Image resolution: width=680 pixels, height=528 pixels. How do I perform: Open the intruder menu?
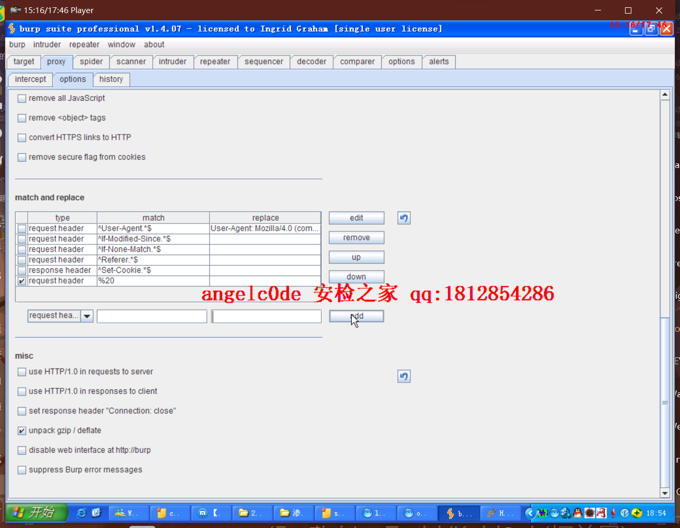click(x=47, y=44)
